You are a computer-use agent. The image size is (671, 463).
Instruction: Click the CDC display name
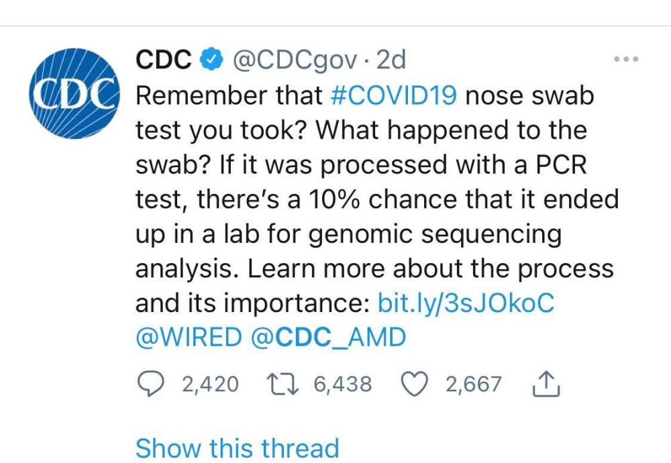pyautogui.click(x=164, y=60)
